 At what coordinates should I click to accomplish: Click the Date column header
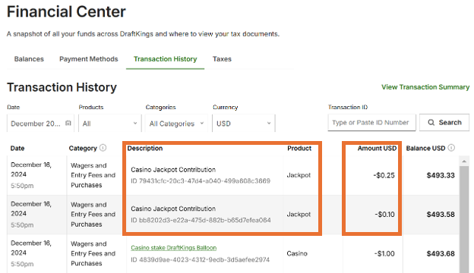coord(17,149)
